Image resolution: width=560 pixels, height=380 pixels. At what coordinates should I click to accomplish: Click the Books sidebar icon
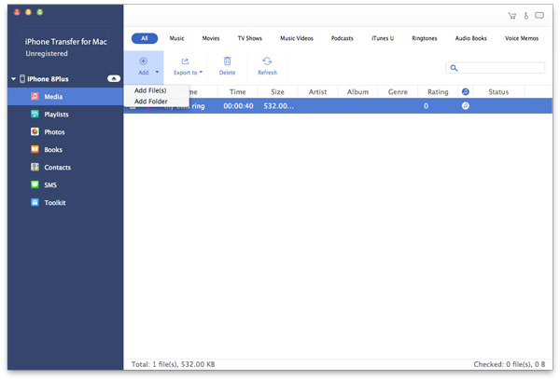(35, 149)
